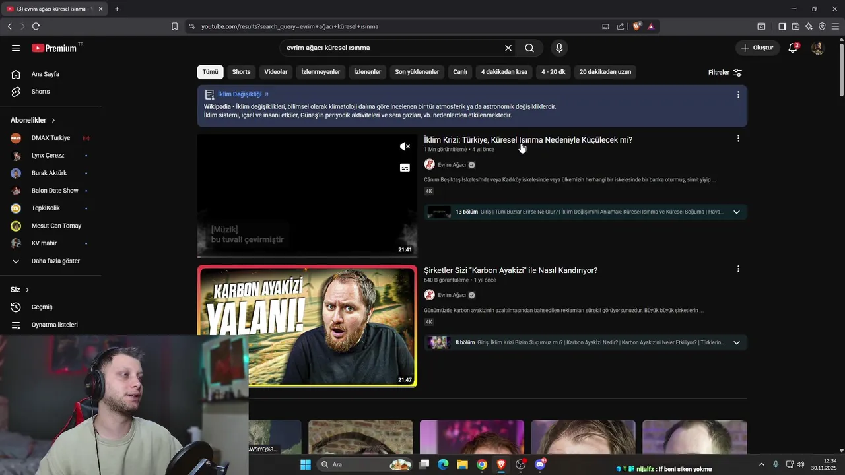This screenshot has height=475, width=845.
Task: Click the browser address bar URL
Action: tap(290, 26)
